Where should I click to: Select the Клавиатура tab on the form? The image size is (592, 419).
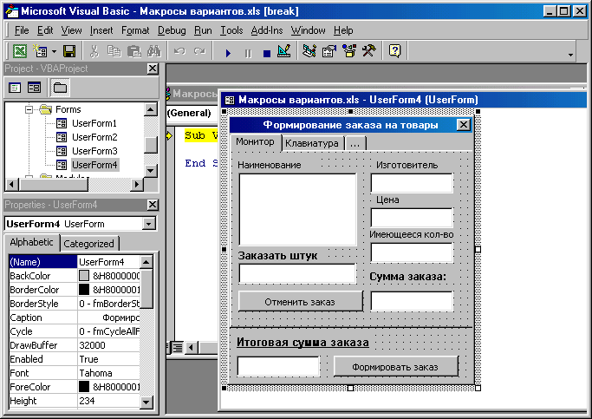pyautogui.click(x=312, y=144)
